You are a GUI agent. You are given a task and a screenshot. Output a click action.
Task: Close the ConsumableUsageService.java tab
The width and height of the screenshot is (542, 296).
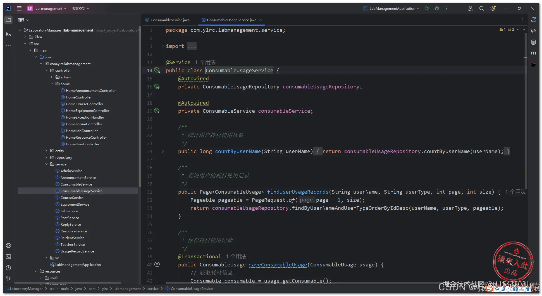pos(261,20)
